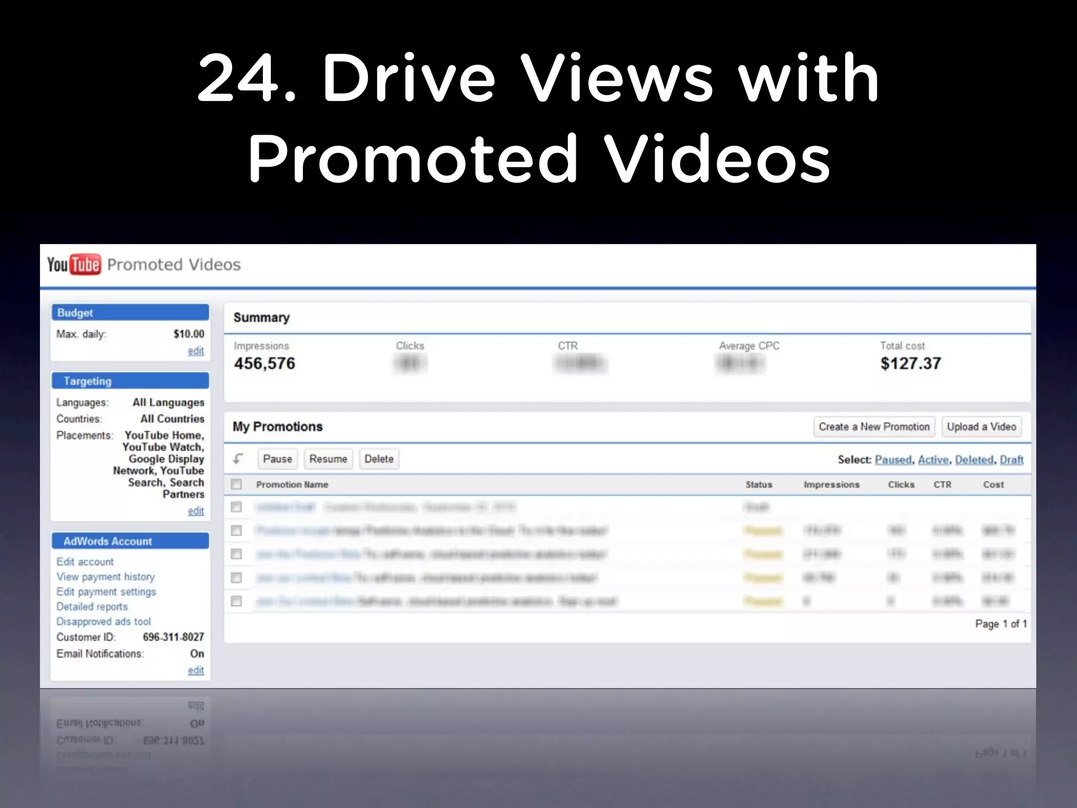Click the Impressions column header in table
Image resolution: width=1077 pixels, height=808 pixels.
click(x=831, y=484)
